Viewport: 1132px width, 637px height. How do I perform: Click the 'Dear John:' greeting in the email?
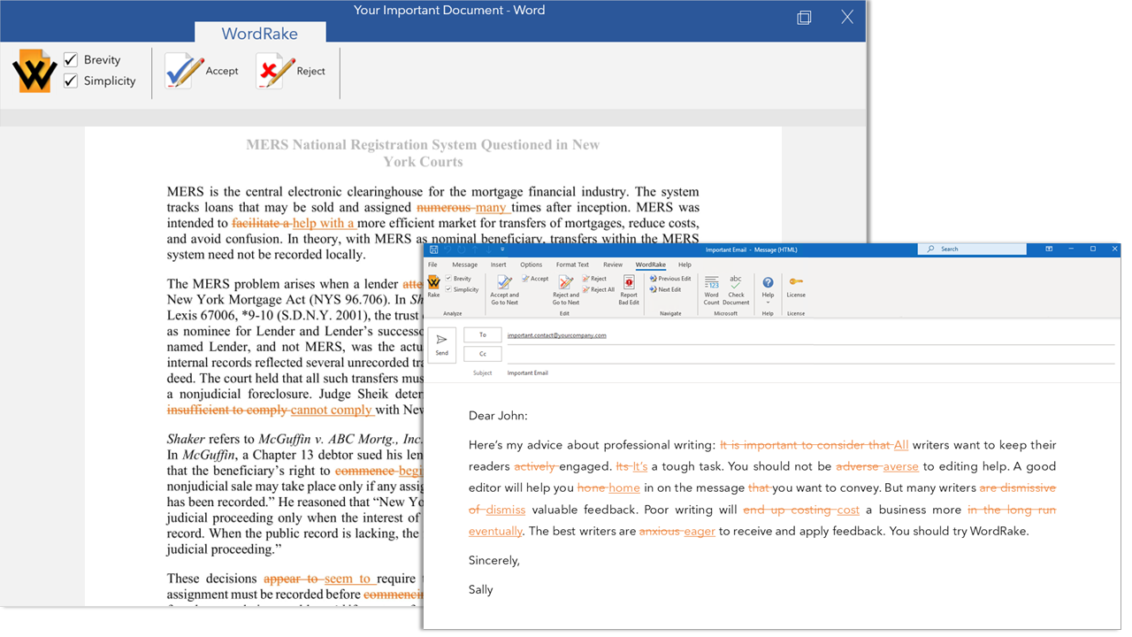498,416
